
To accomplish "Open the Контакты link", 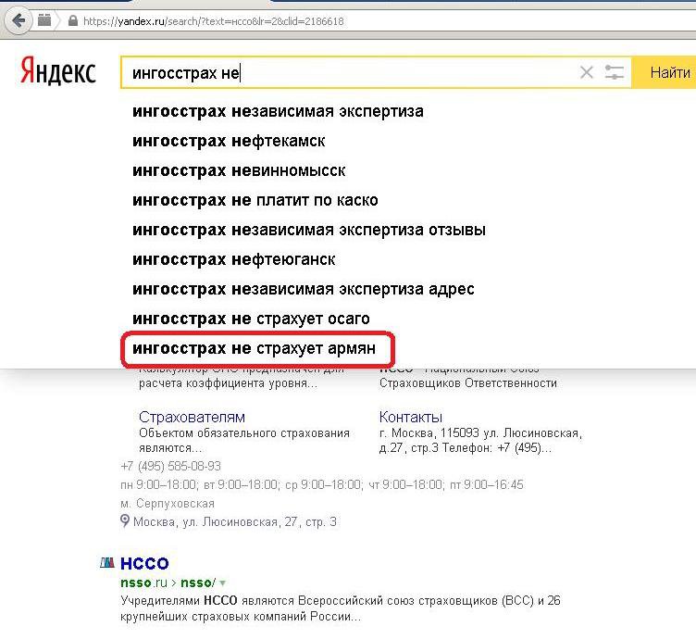I will (x=411, y=417).
